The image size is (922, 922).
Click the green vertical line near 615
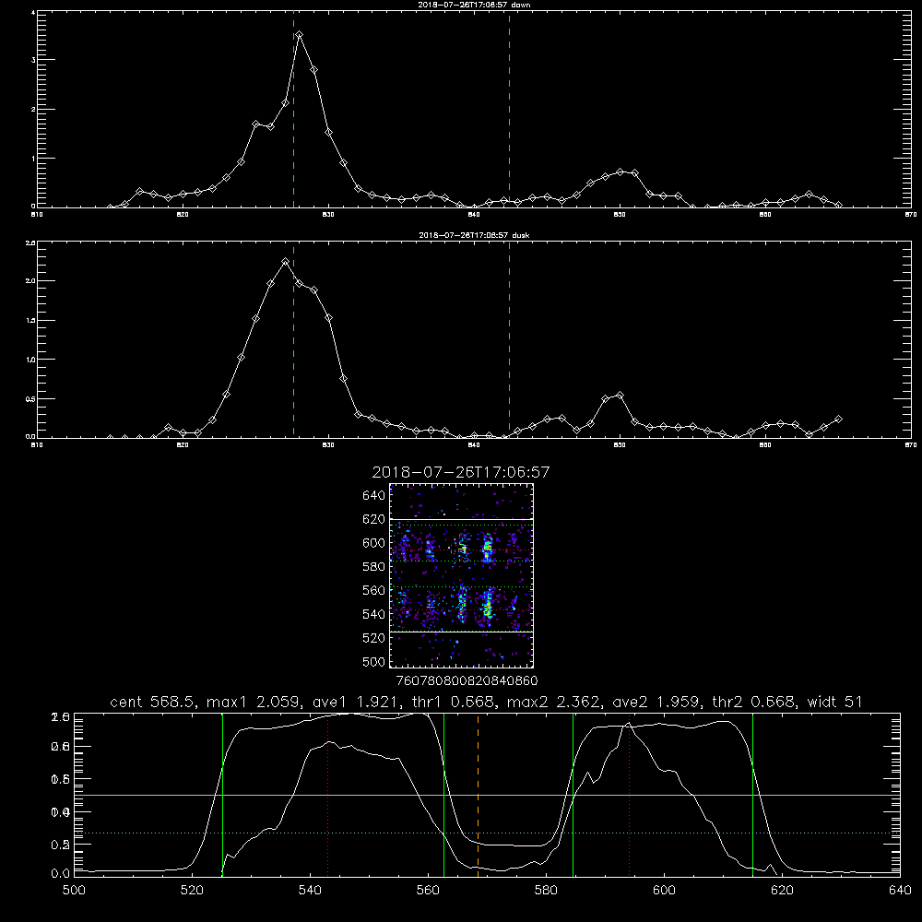(752, 795)
